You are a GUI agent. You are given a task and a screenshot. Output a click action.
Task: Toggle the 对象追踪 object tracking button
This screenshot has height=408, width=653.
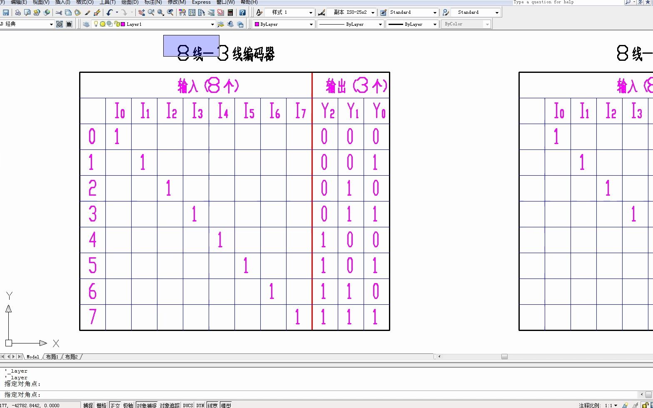point(170,405)
